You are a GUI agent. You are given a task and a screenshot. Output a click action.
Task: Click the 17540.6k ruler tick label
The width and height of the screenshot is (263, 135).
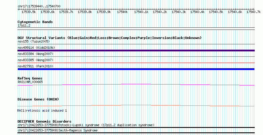coord(235,12)
